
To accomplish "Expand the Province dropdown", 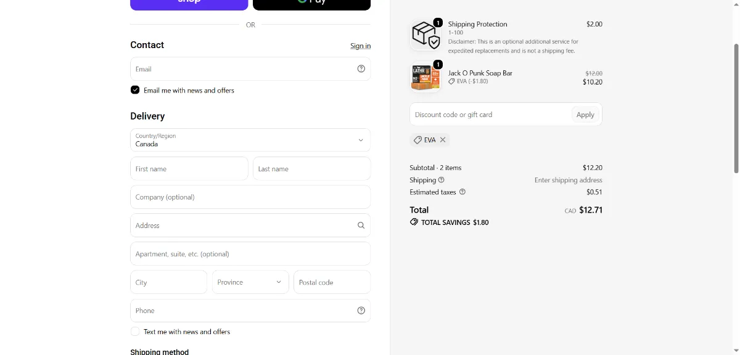I will [x=250, y=282].
